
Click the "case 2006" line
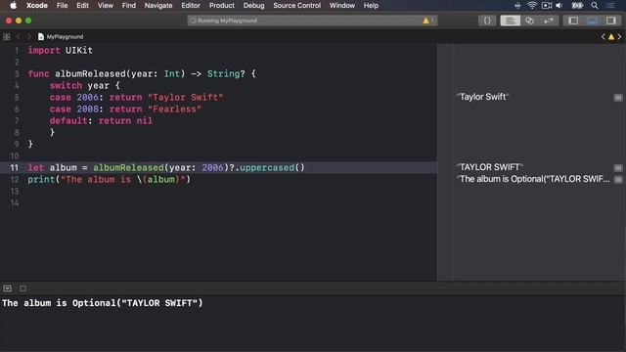tap(136, 98)
